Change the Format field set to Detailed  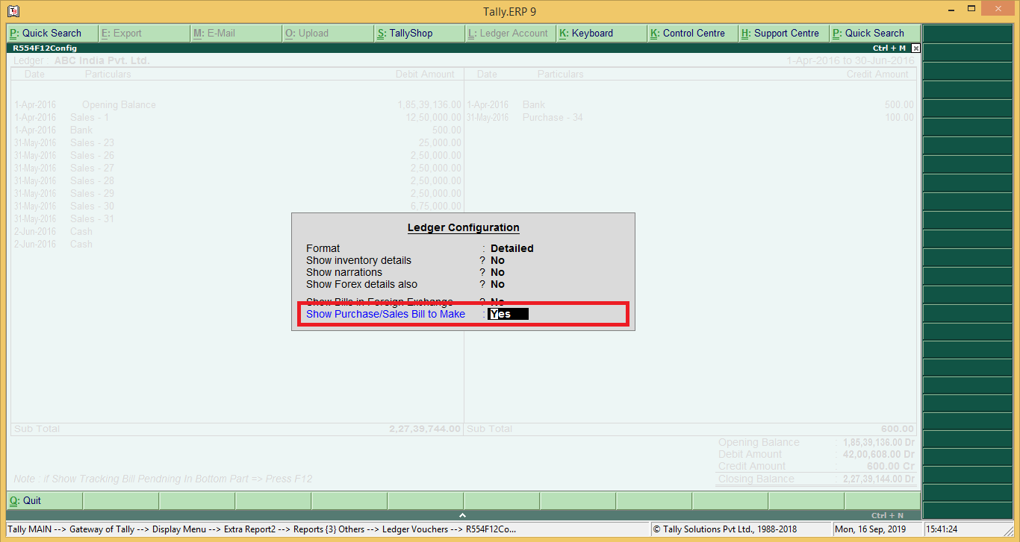point(511,249)
